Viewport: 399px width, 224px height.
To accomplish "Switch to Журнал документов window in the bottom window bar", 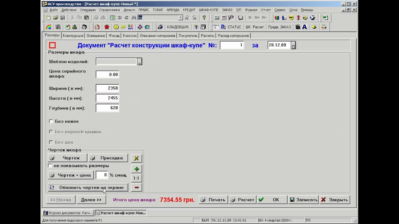I will tap(68, 213).
